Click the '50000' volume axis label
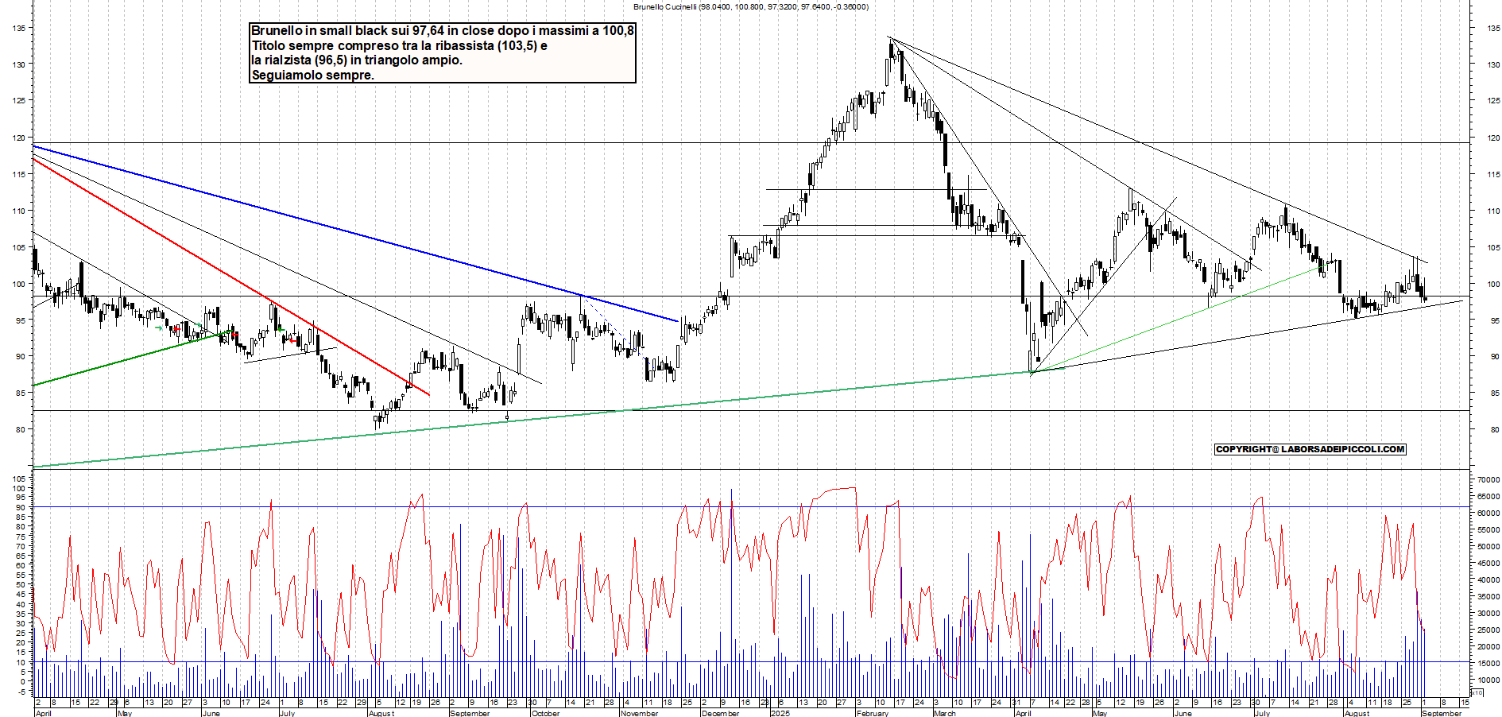Image resolution: width=1502 pixels, height=717 pixels. (x=1488, y=547)
